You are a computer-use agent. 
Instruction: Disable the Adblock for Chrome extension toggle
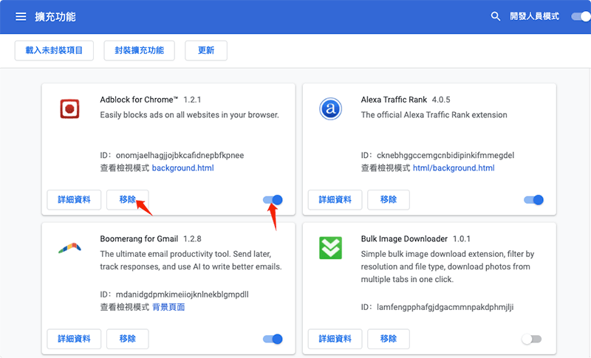pos(273,200)
